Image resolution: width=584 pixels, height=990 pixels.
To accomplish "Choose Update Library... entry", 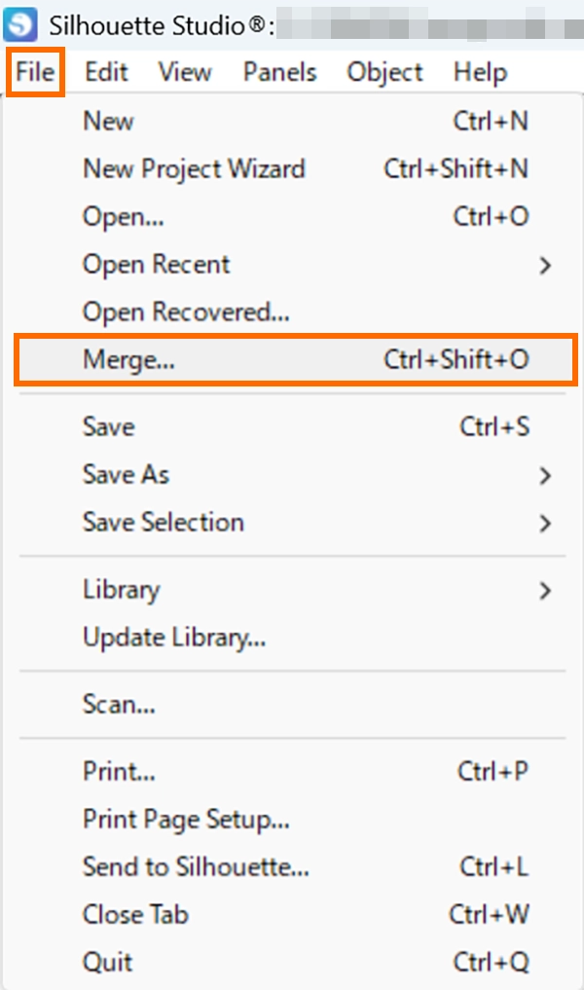I will (x=174, y=638).
